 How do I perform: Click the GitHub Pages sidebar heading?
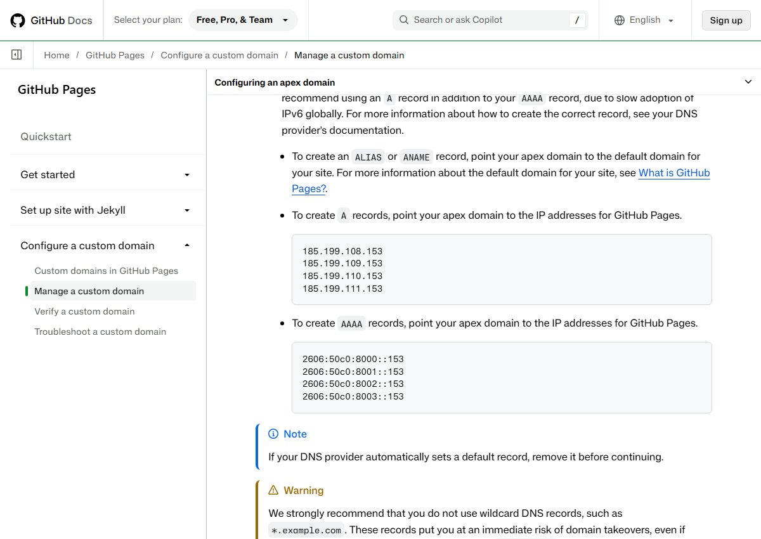[56, 89]
